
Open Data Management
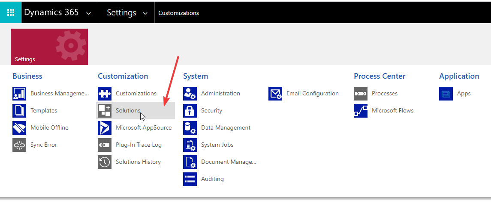pos(226,128)
